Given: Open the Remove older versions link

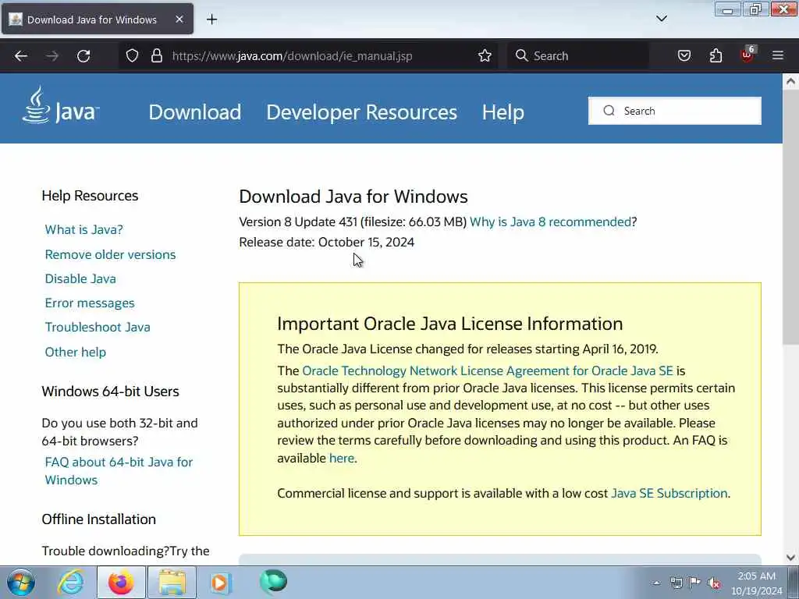Looking at the screenshot, I should pyautogui.click(x=110, y=255).
